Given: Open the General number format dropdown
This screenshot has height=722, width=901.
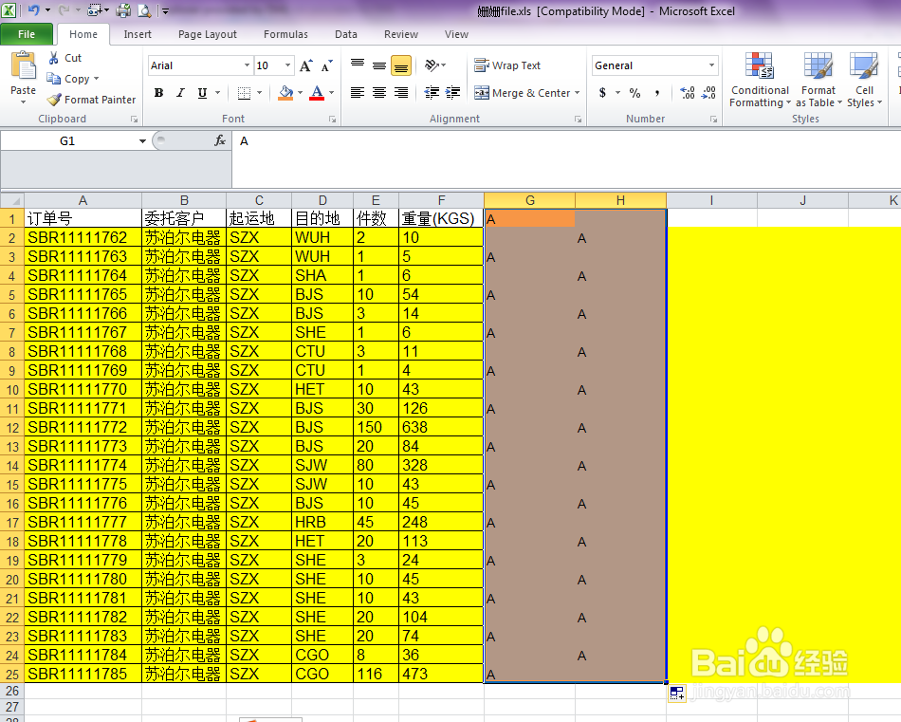Looking at the screenshot, I should pyautogui.click(x=712, y=65).
